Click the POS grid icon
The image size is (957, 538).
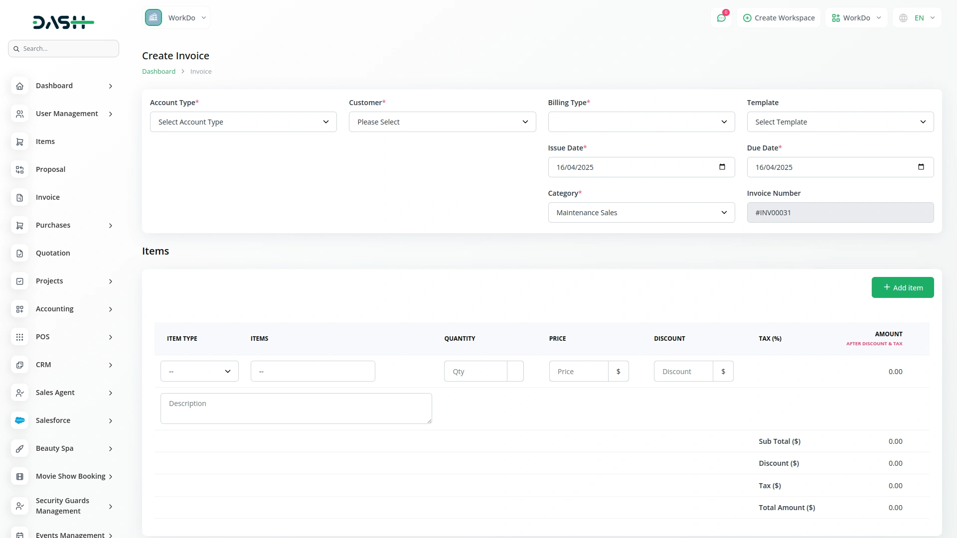(19, 337)
